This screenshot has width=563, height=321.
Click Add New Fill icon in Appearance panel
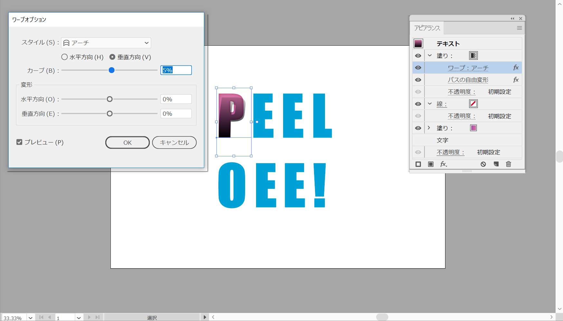click(x=431, y=164)
